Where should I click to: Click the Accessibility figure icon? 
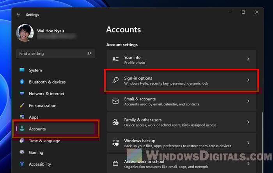point(22,164)
